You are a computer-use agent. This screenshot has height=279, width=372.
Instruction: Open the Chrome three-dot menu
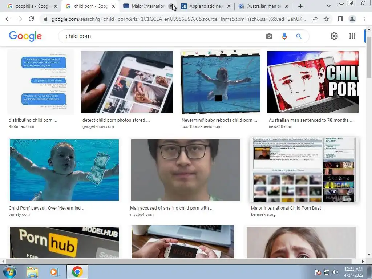coord(364,19)
